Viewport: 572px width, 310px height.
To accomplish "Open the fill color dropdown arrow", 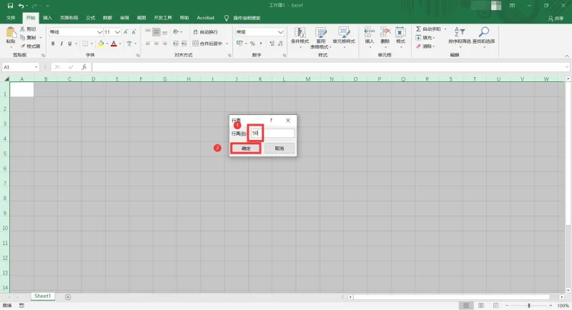I will (107, 44).
